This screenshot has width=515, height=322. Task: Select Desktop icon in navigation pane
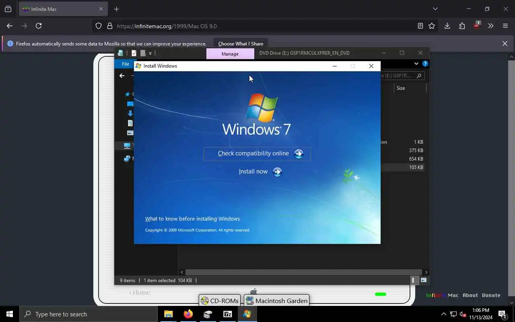130,104
